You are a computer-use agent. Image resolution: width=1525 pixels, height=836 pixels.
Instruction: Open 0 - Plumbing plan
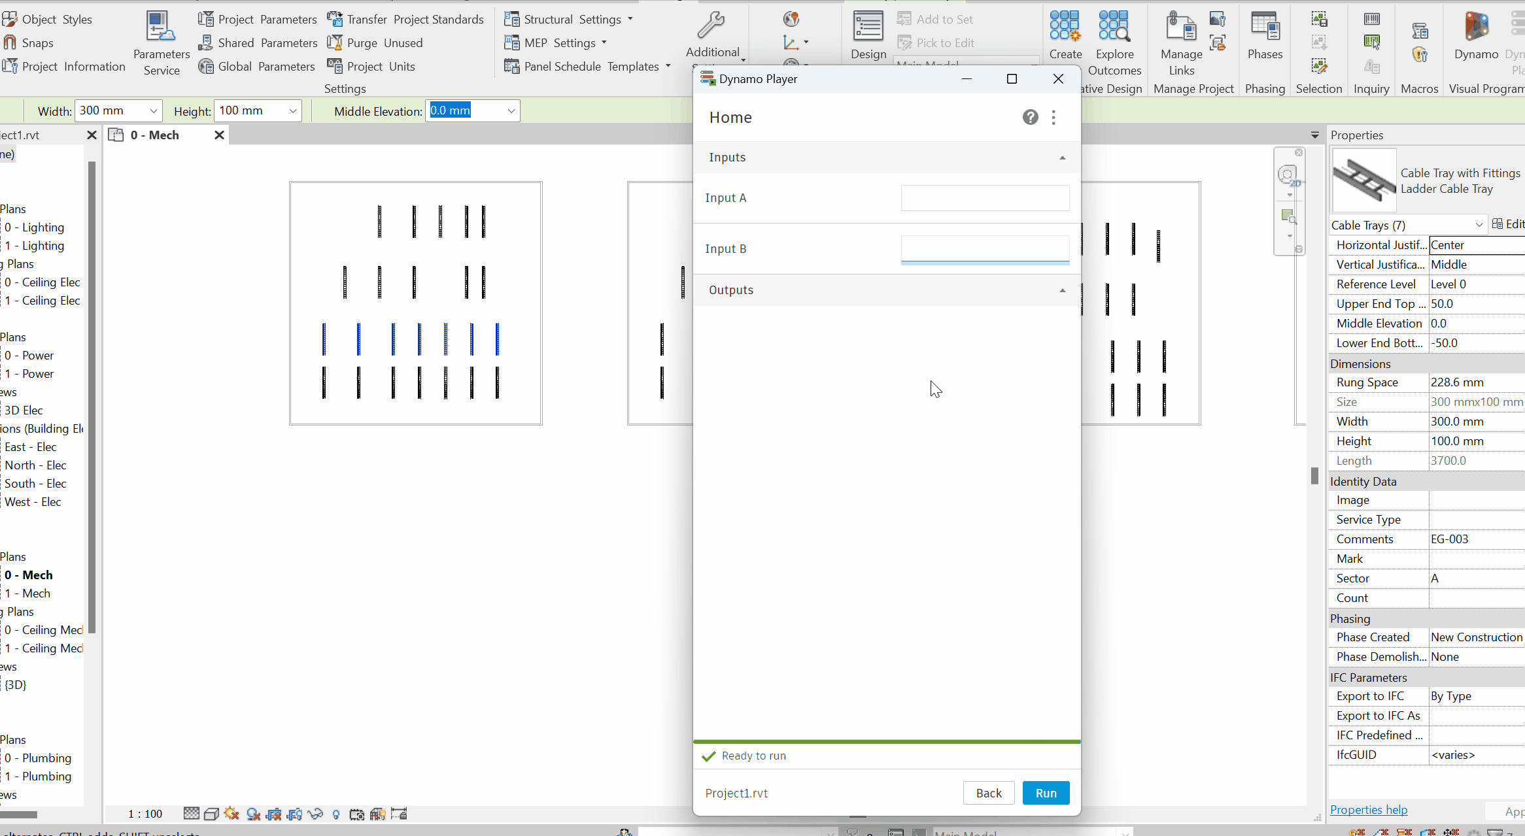click(38, 758)
